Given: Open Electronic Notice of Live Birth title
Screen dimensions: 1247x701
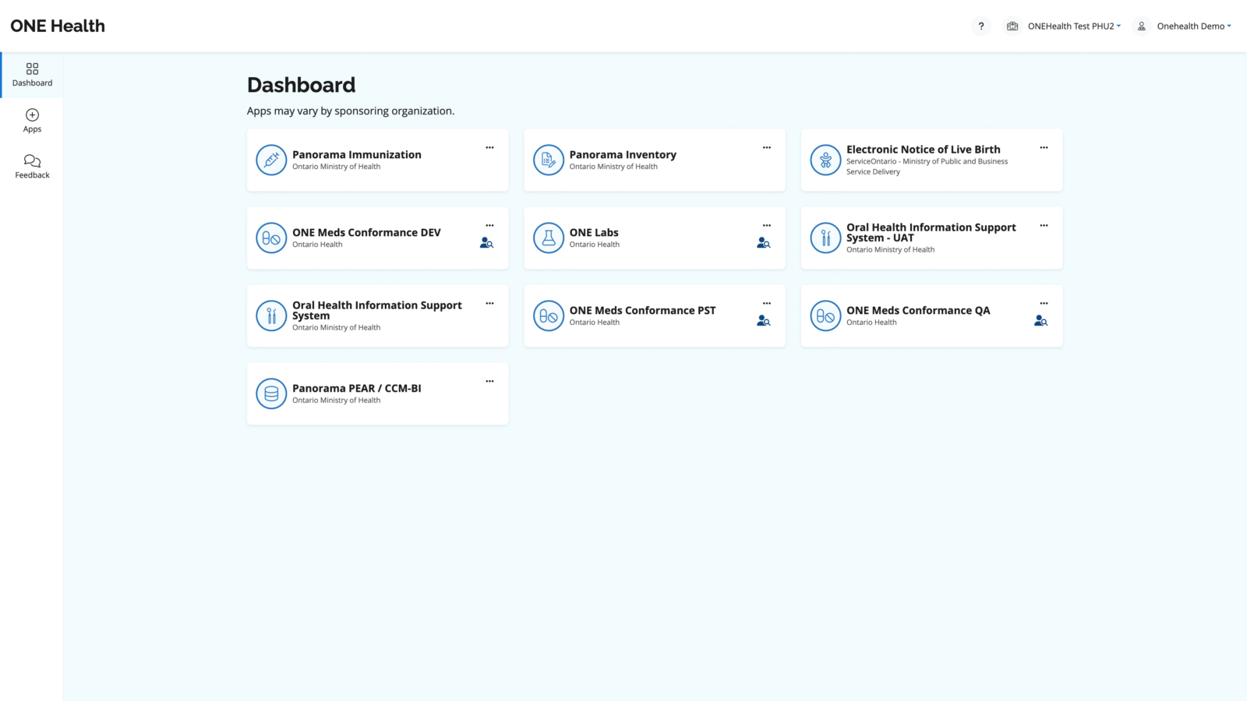Looking at the screenshot, I should [x=924, y=150].
